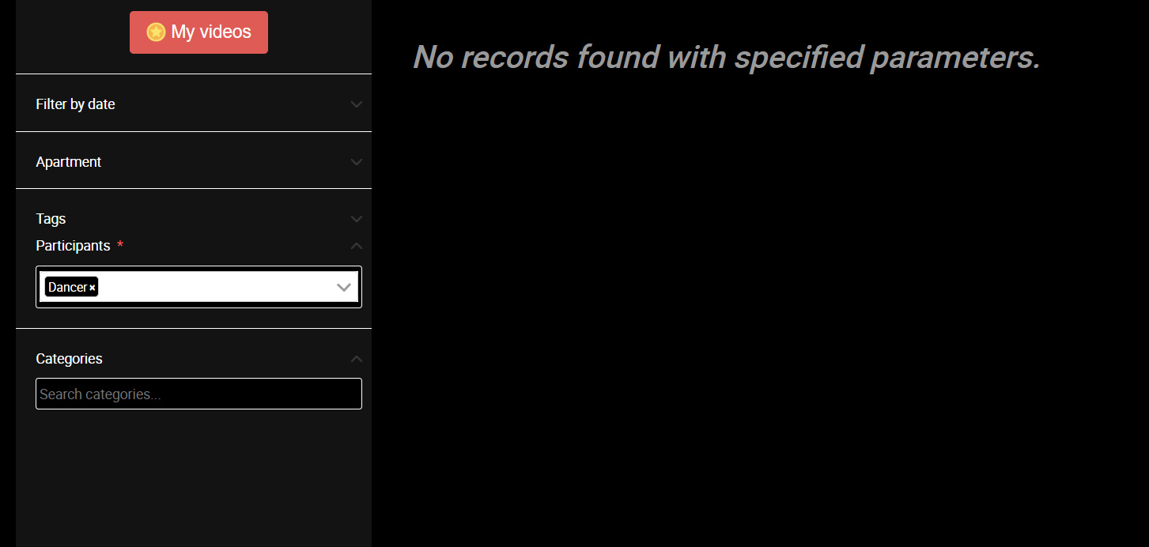The height and width of the screenshot is (547, 1149).
Task: Remove the Dancer tag with its x
Action: pyautogui.click(x=93, y=288)
